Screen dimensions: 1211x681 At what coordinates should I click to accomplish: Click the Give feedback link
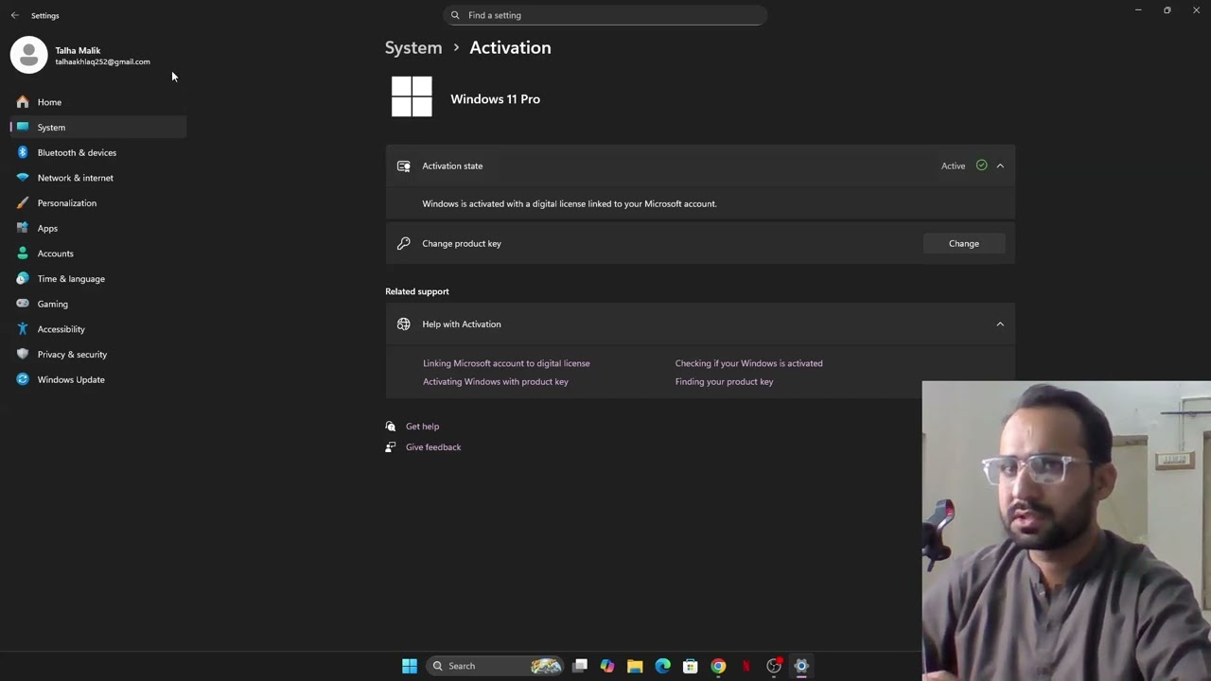pos(433,447)
